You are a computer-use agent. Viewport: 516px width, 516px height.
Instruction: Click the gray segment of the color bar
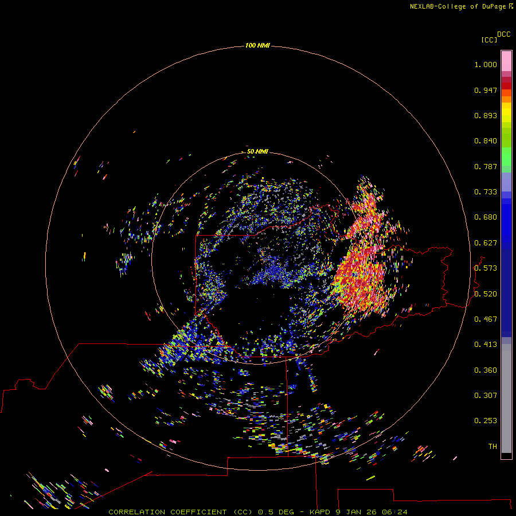click(506, 398)
